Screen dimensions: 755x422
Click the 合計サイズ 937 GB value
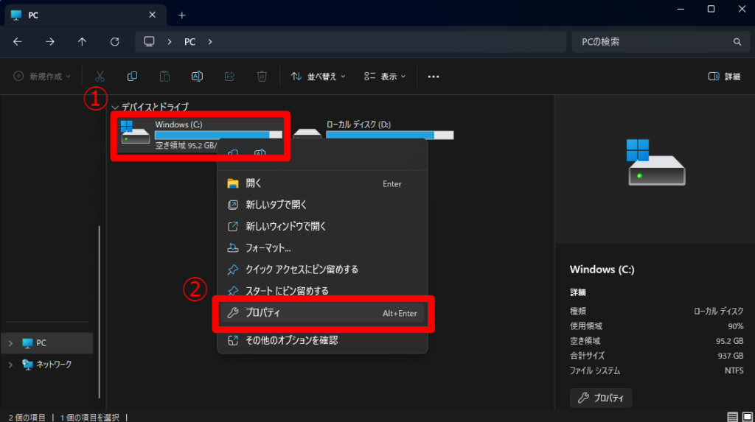731,356
